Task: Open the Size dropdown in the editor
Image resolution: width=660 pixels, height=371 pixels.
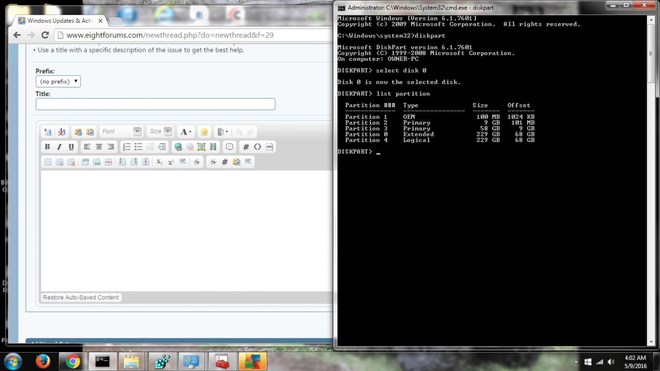Action: pos(160,132)
